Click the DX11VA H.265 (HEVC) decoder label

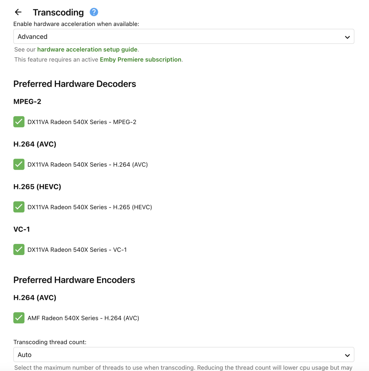89,207
